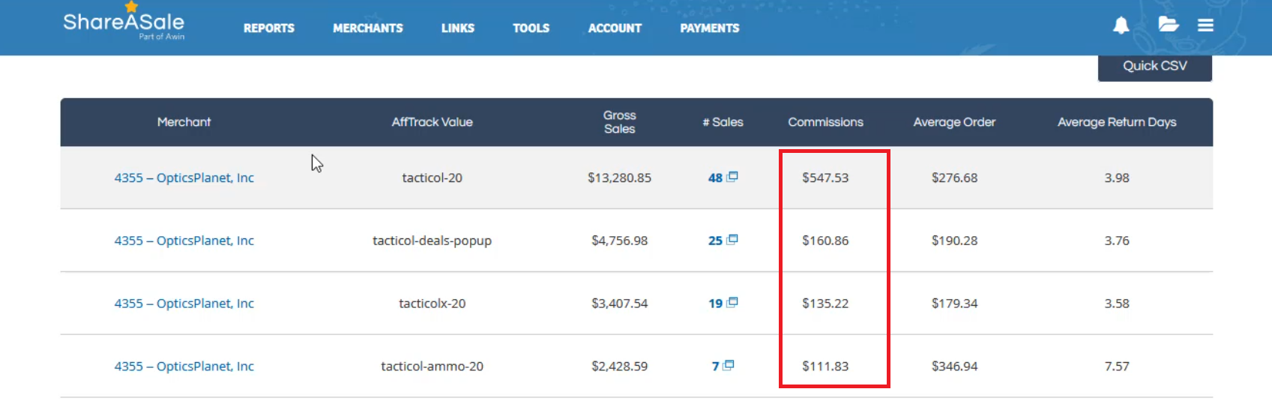Image resolution: width=1272 pixels, height=401 pixels.
Task: Open OpticsPlanet link in tacticol-ammo-20 row
Action: 184,367
